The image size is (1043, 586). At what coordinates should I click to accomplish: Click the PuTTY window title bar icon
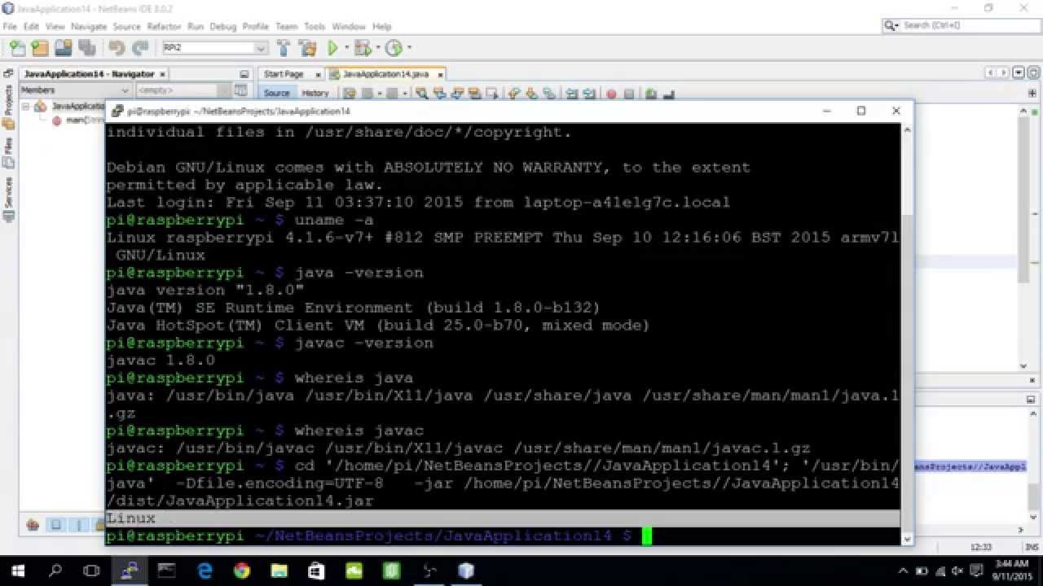coord(117,112)
